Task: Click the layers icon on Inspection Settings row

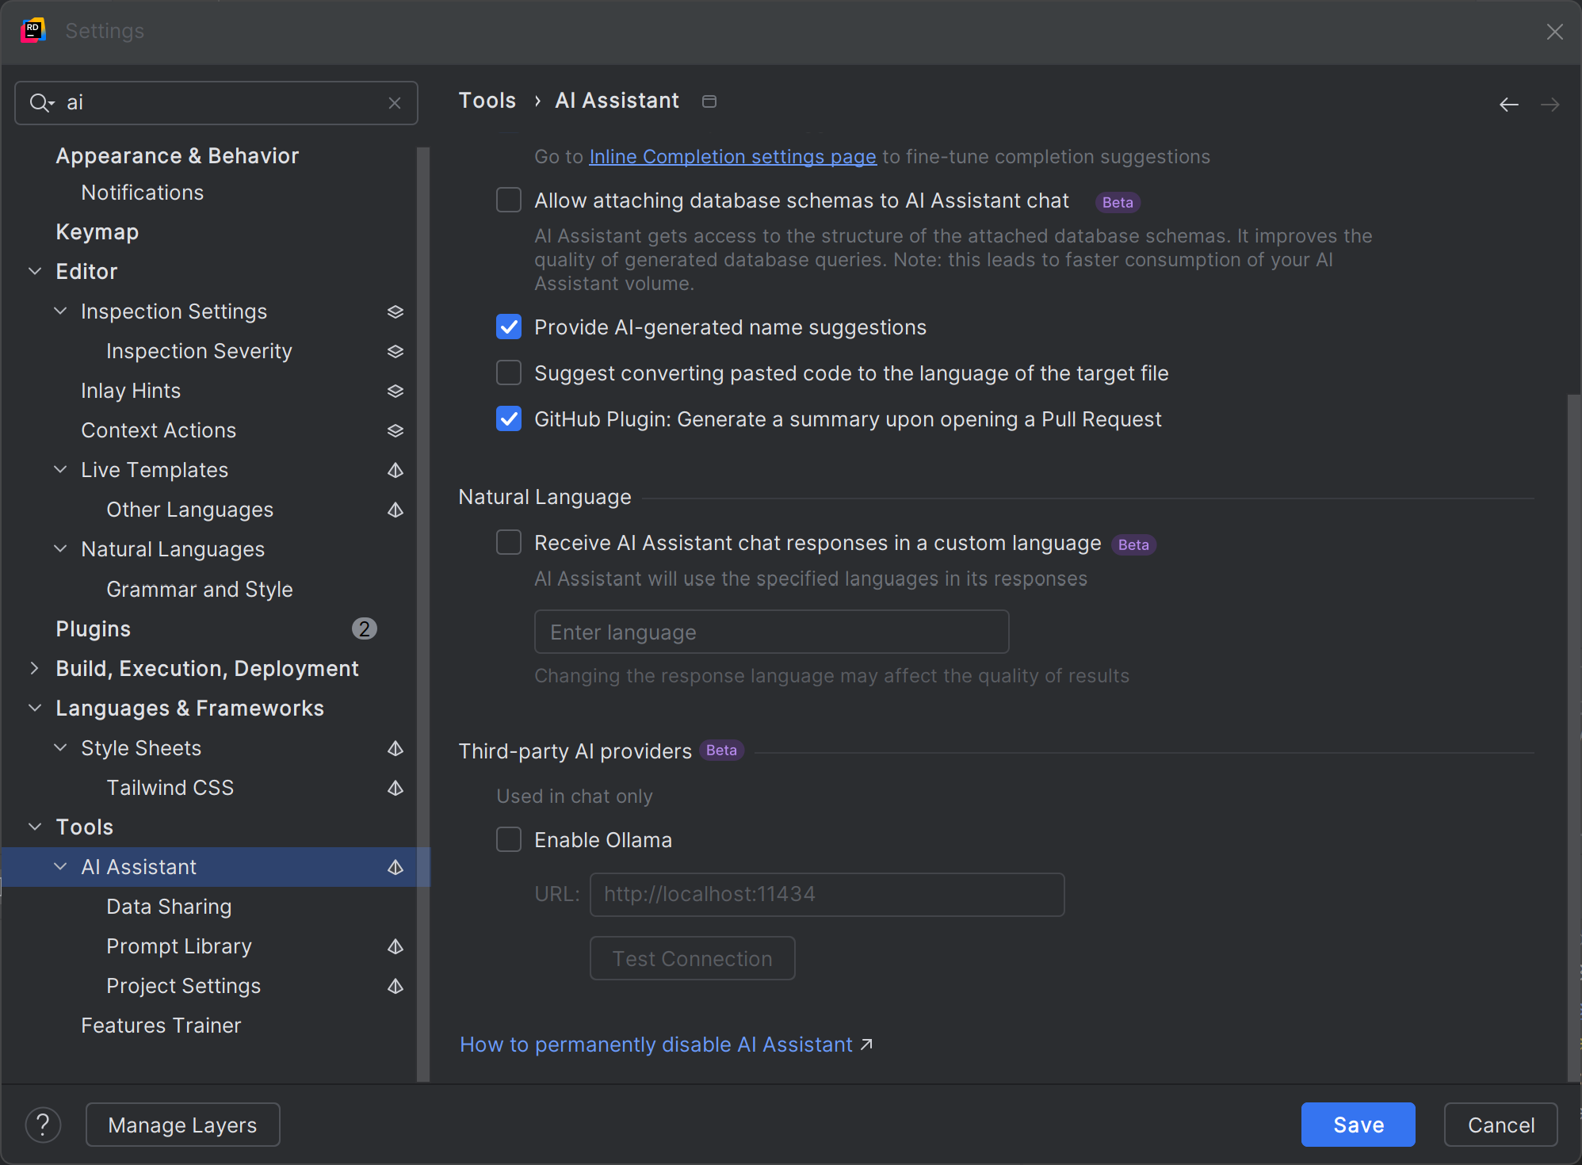Action: pyautogui.click(x=395, y=311)
